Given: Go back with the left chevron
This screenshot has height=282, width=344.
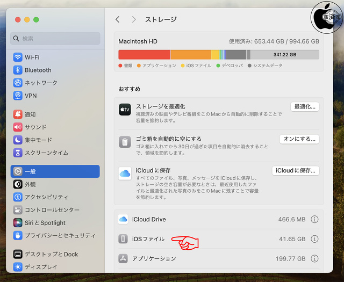Looking at the screenshot, I should tap(118, 19).
